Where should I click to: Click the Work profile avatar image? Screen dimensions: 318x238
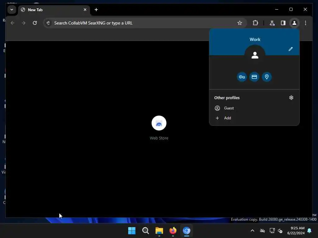pyautogui.click(x=255, y=55)
